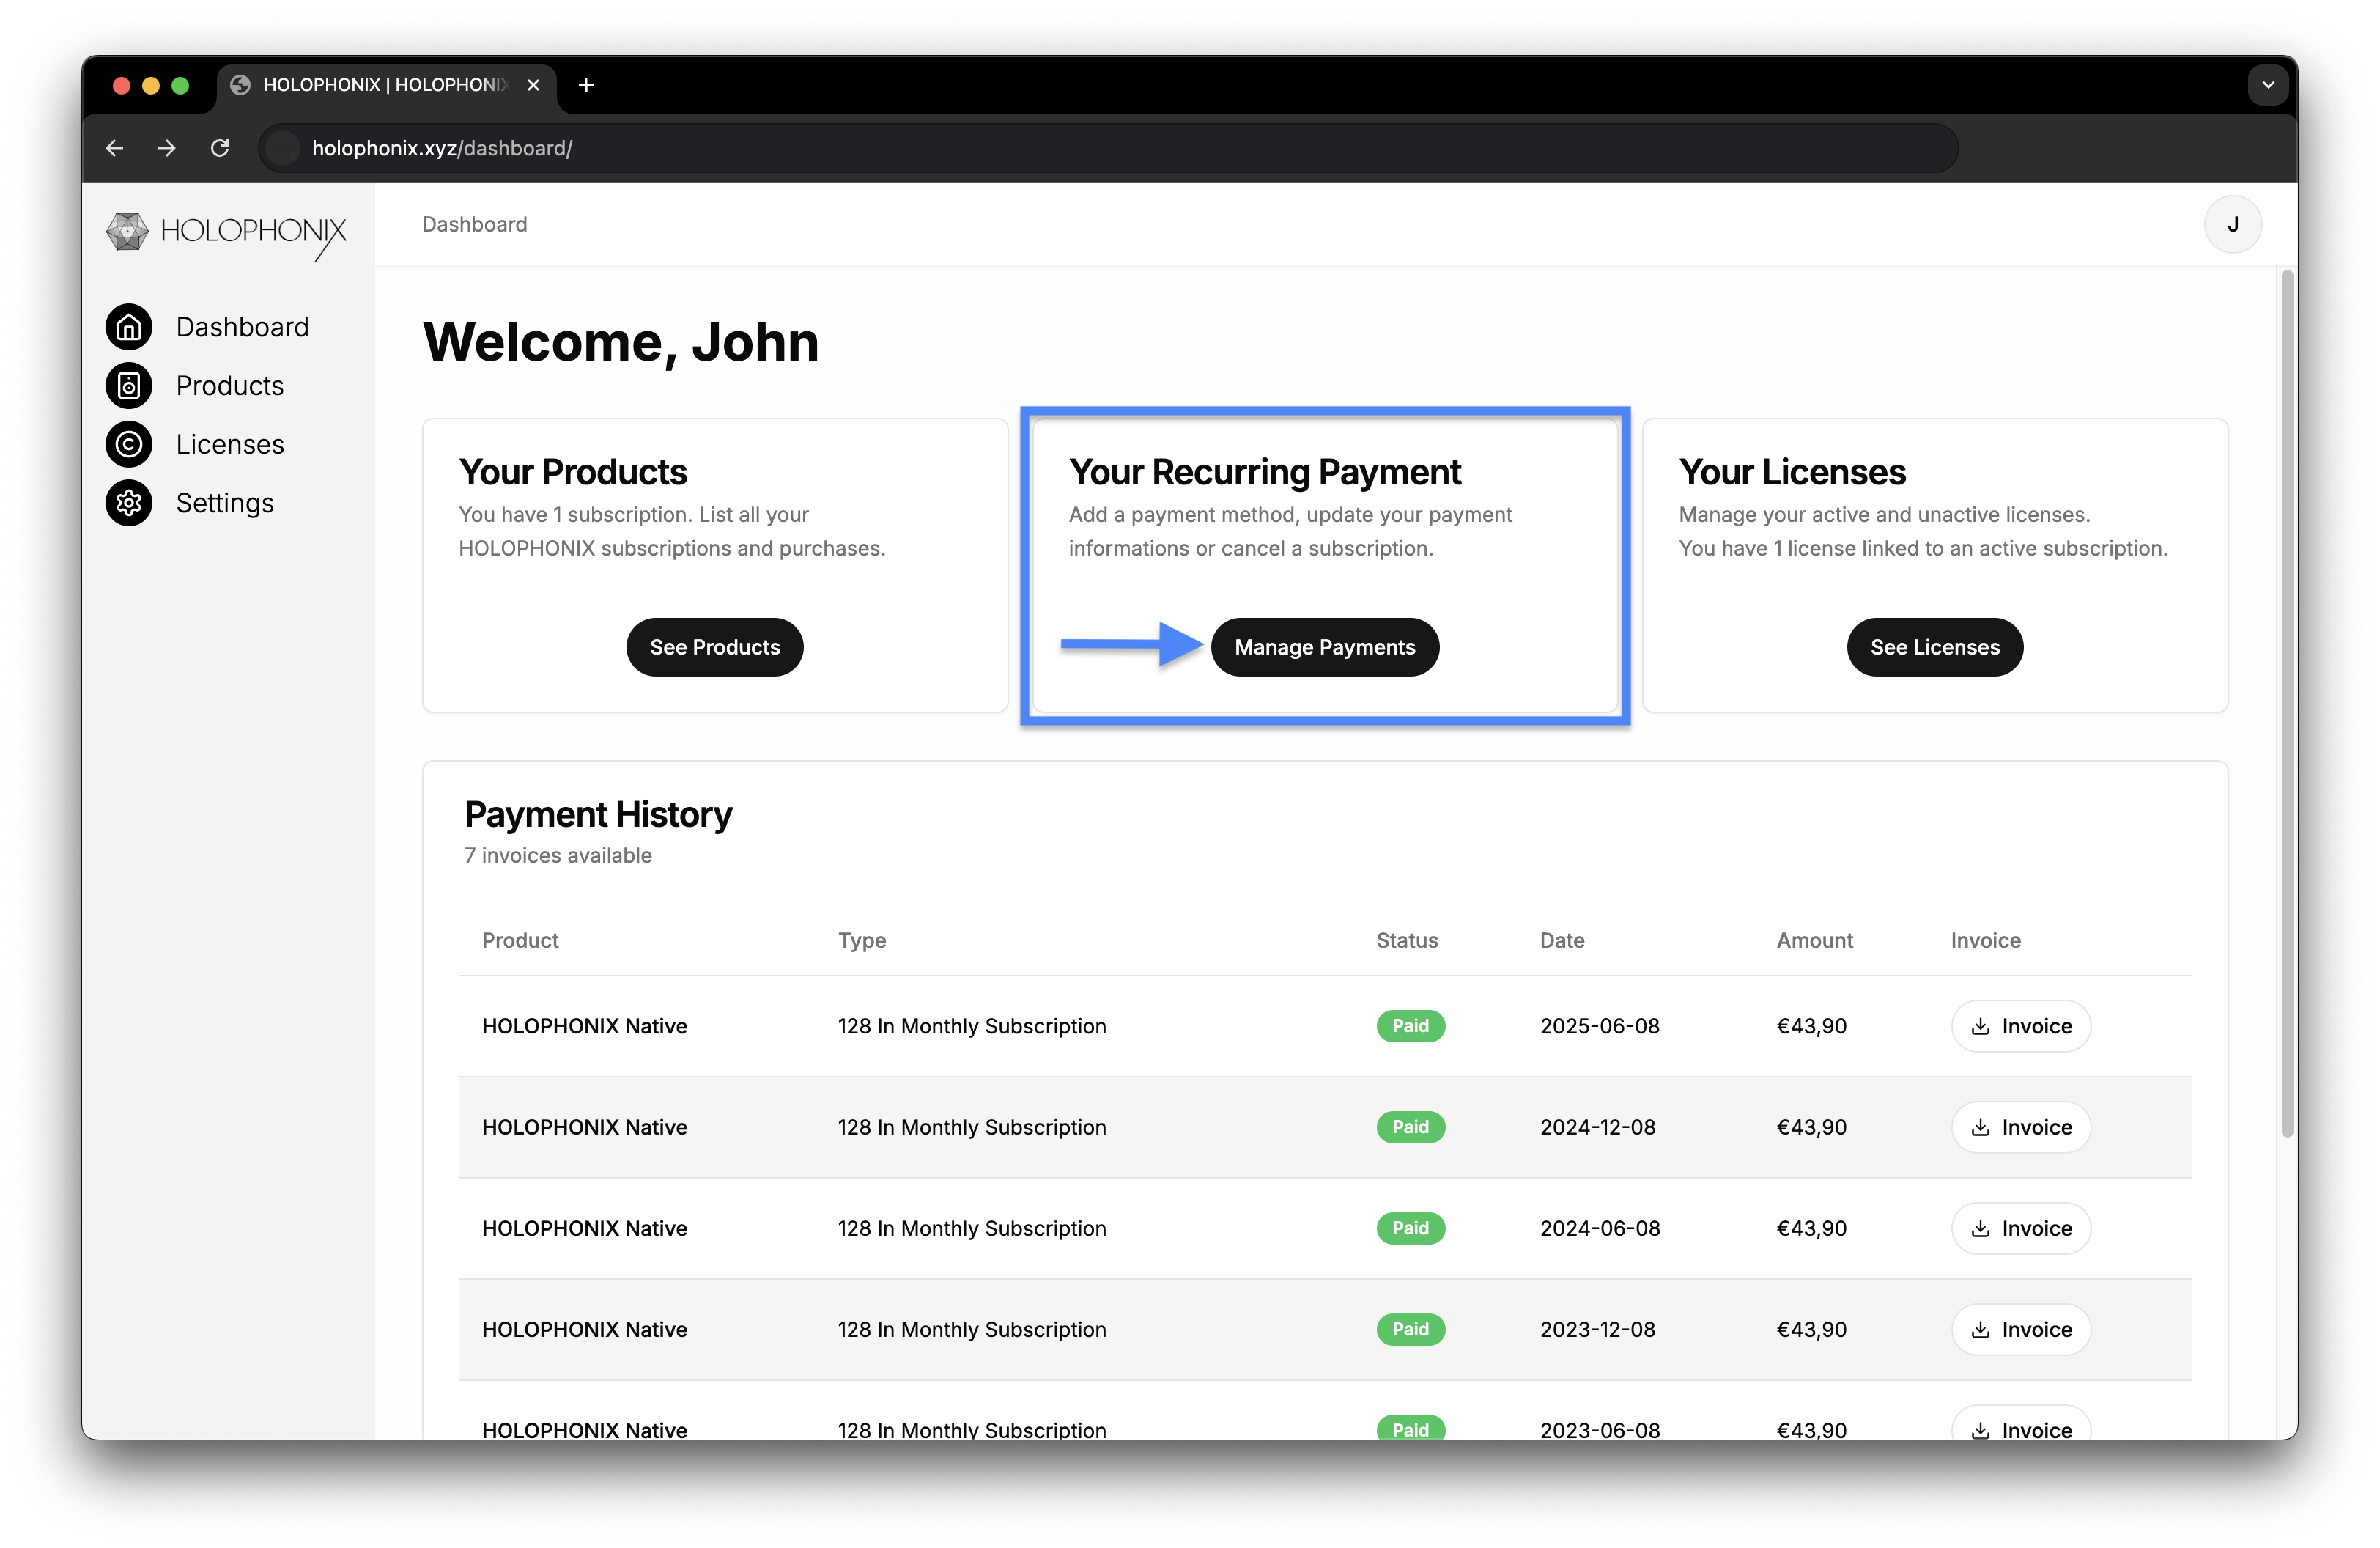Click the HOLOPHONIX logo
Image resolution: width=2380 pixels, height=1548 pixels.
(x=226, y=232)
